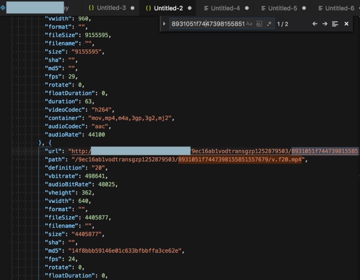Click the "fps": 24 line
The image size is (360, 280).
(61, 259)
